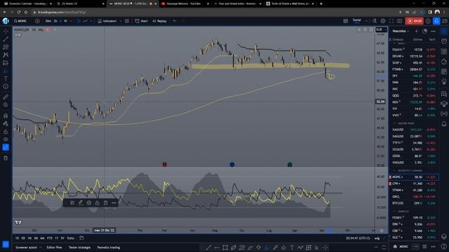Image resolution: width=449 pixels, height=252 pixels.
Task: Open indicator settings gear in floating toolbar
Action: coord(89,203)
